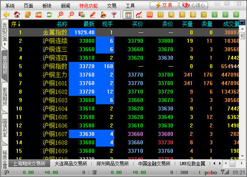Screen dimensions: 247x177
Task: Click the 交易 lightning button
Action: 164,5
